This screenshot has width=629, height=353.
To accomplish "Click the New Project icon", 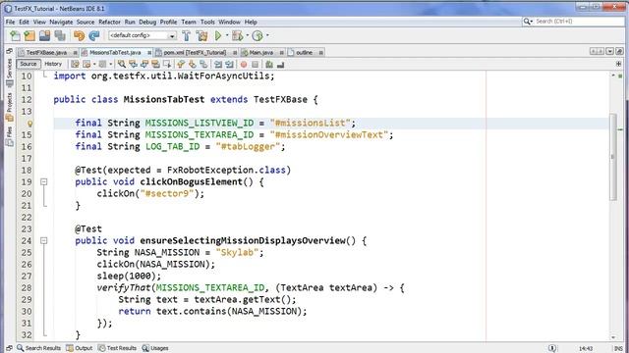I will click(x=29, y=35).
